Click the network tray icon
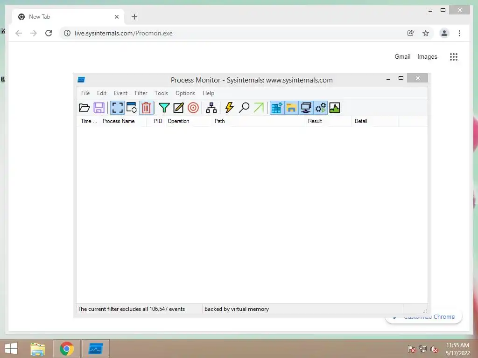The width and height of the screenshot is (478, 358). (423, 349)
